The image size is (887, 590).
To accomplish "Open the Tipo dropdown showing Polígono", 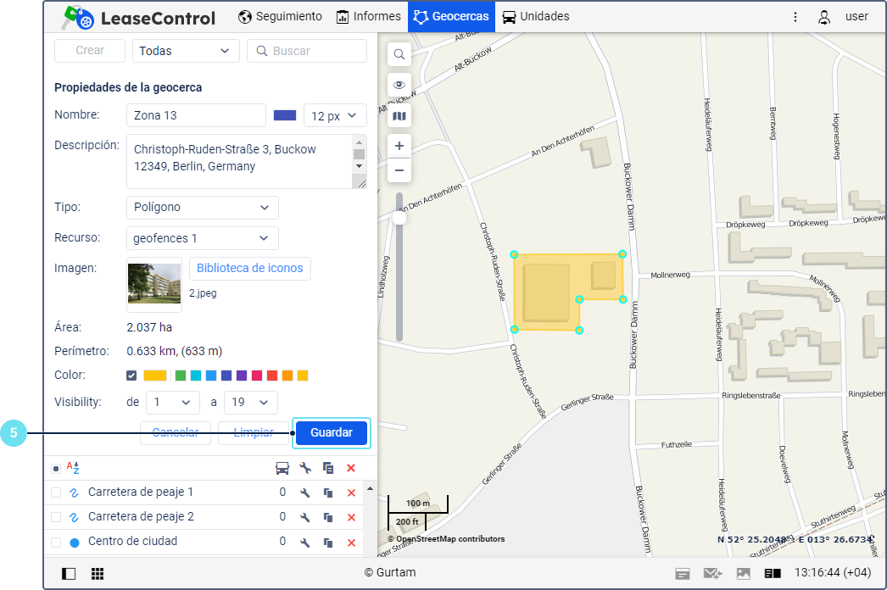I will pyautogui.click(x=202, y=207).
